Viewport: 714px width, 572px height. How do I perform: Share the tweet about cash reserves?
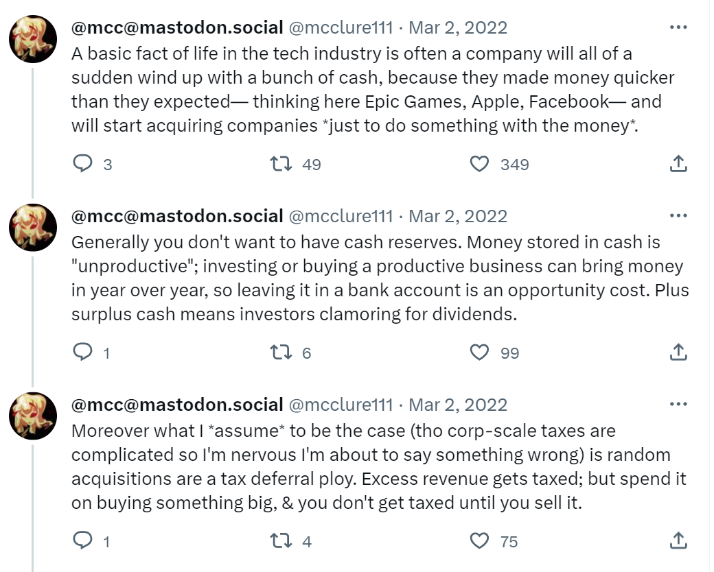678,353
